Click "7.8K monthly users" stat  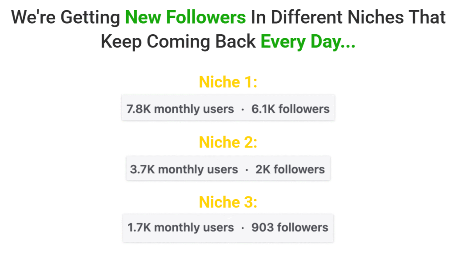pyautogui.click(x=180, y=109)
